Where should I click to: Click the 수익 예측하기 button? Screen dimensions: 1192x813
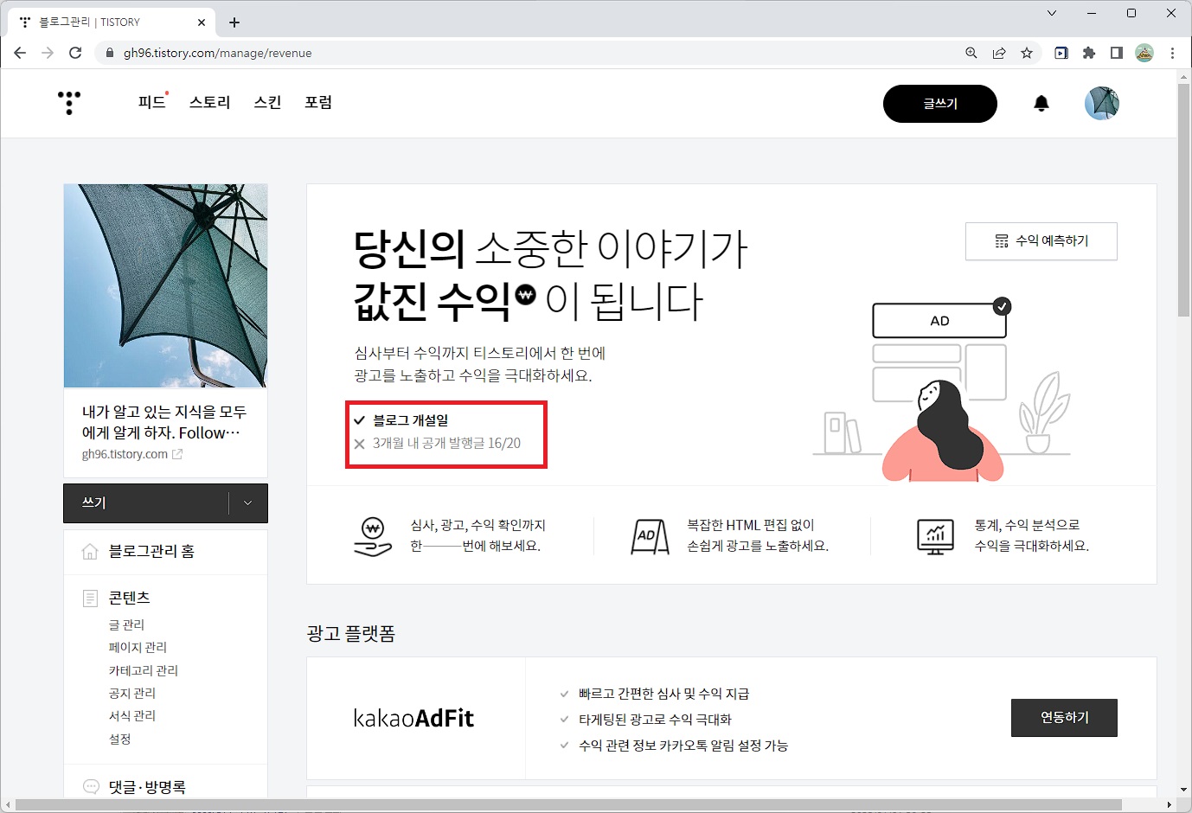click(1041, 241)
